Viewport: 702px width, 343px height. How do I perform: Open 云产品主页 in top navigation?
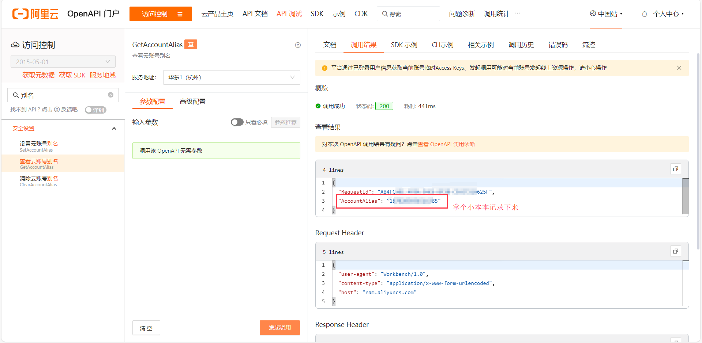[x=217, y=14]
